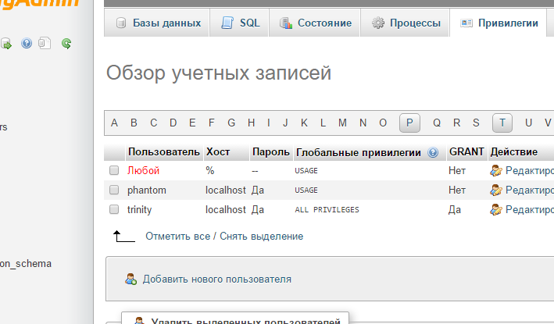Click the gear icon on Процессы tab

click(x=377, y=23)
